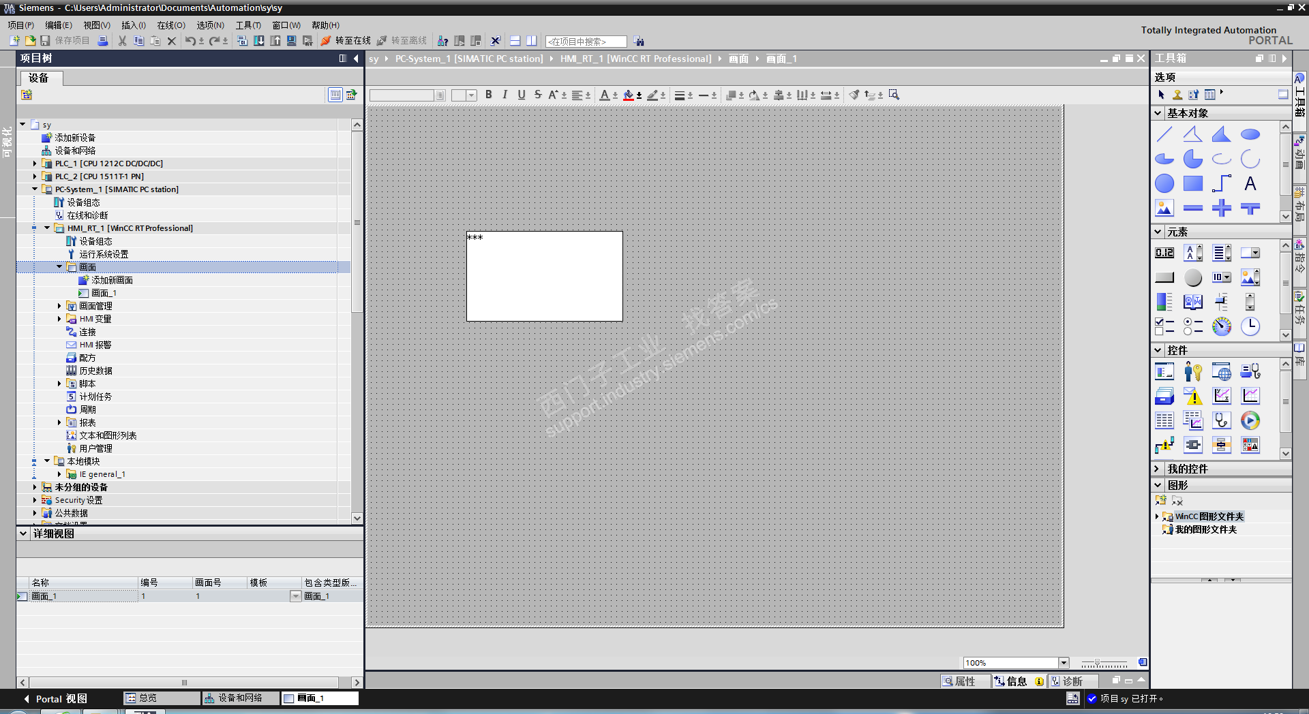Expand the 脚本 tree node

click(x=59, y=384)
